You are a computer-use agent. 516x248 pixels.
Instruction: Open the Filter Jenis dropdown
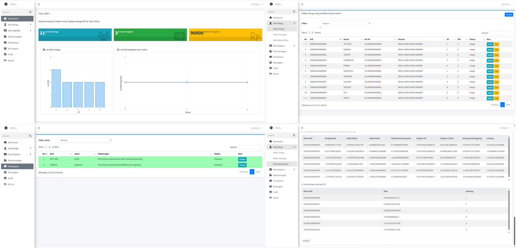[84, 140]
